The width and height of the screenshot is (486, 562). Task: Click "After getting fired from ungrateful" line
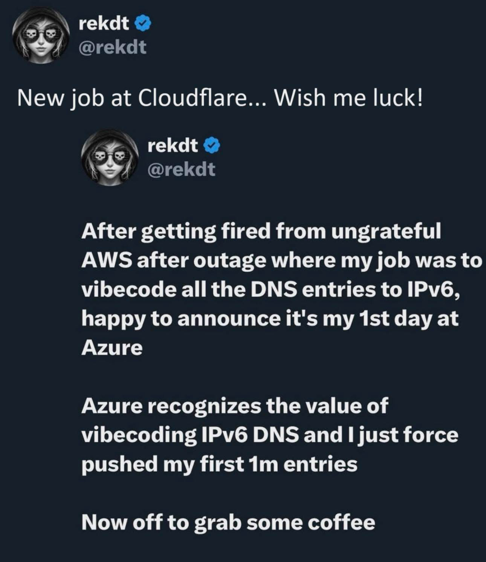pos(261,231)
